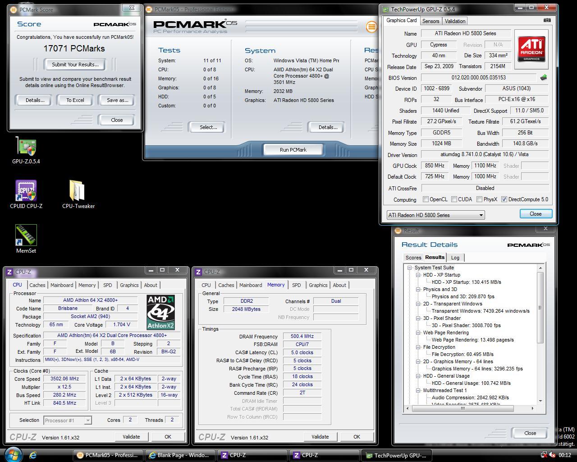Collapse the System Test Suite tree node
This screenshot has height=462, width=577.
point(410,268)
